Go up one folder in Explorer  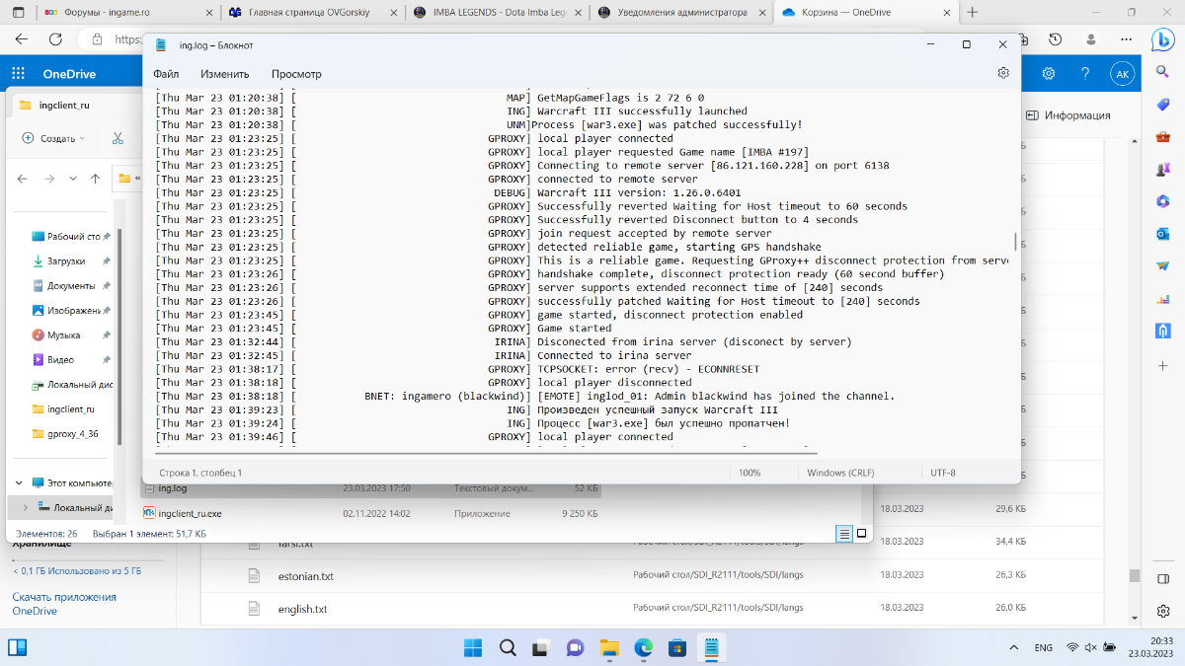click(95, 179)
